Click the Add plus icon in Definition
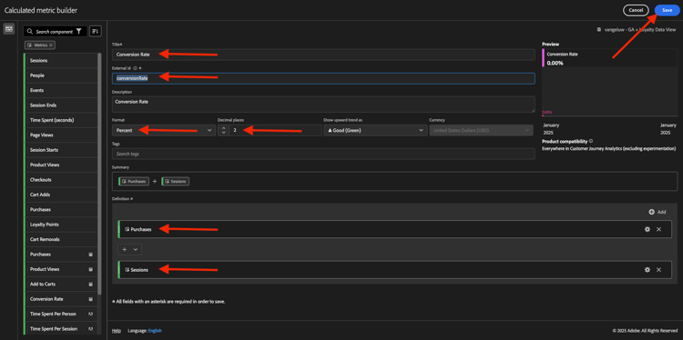Screen dimensions: 683x340 [652, 212]
